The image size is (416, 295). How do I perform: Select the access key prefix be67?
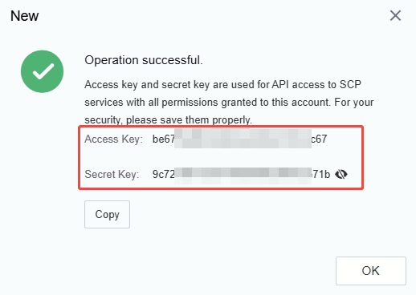click(x=164, y=139)
